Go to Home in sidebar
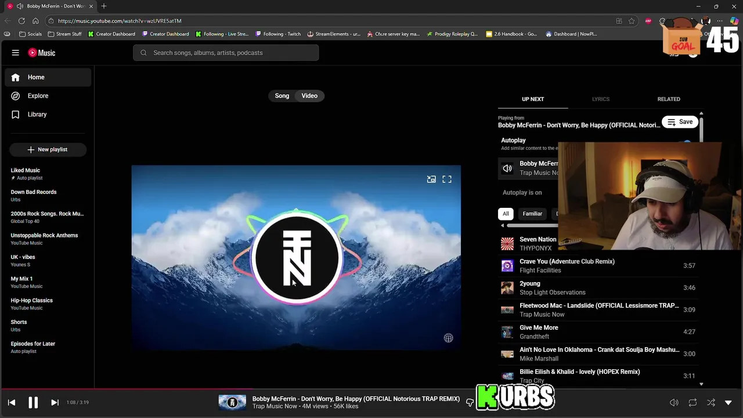 point(48,77)
